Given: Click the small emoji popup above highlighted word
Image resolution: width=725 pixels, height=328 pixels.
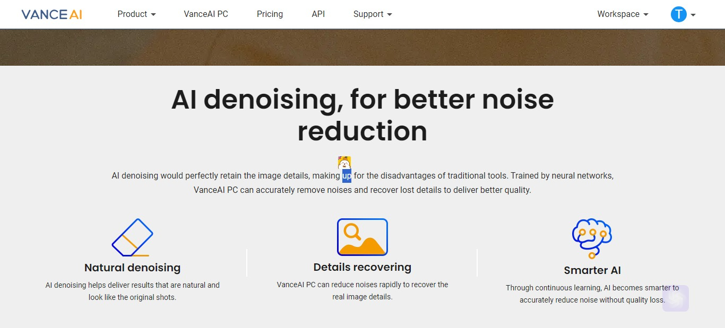Looking at the screenshot, I should coord(344,163).
